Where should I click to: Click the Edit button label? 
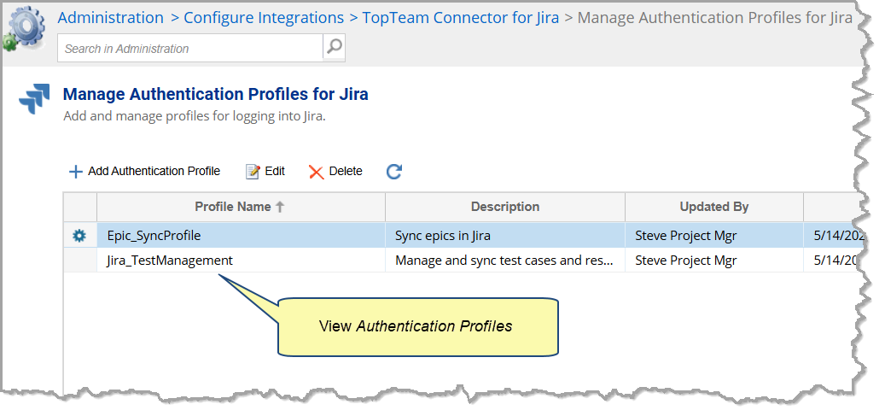[x=275, y=171]
